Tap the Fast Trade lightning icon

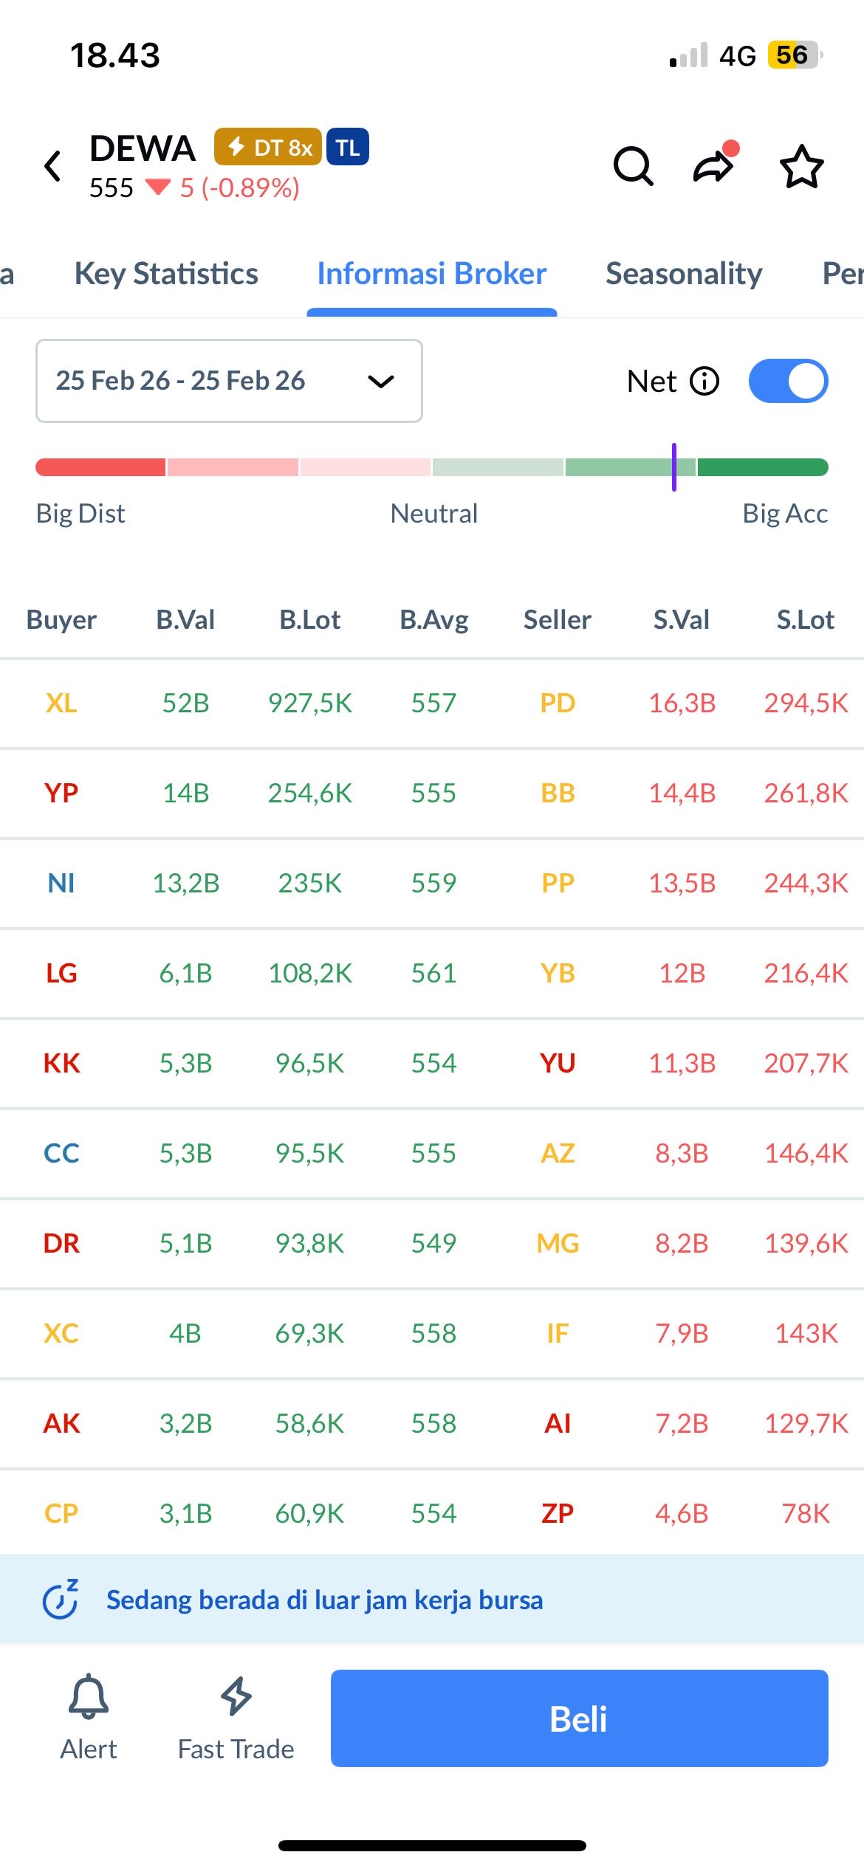click(236, 1697)
